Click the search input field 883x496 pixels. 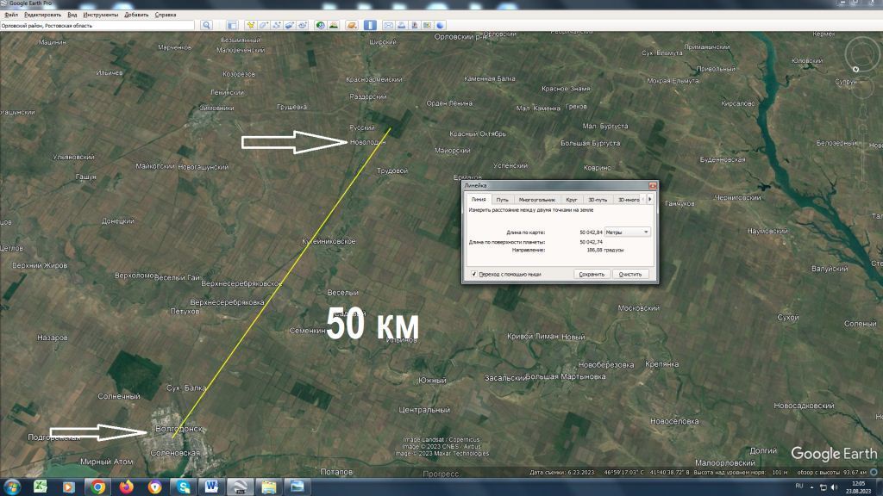(97, 26)
